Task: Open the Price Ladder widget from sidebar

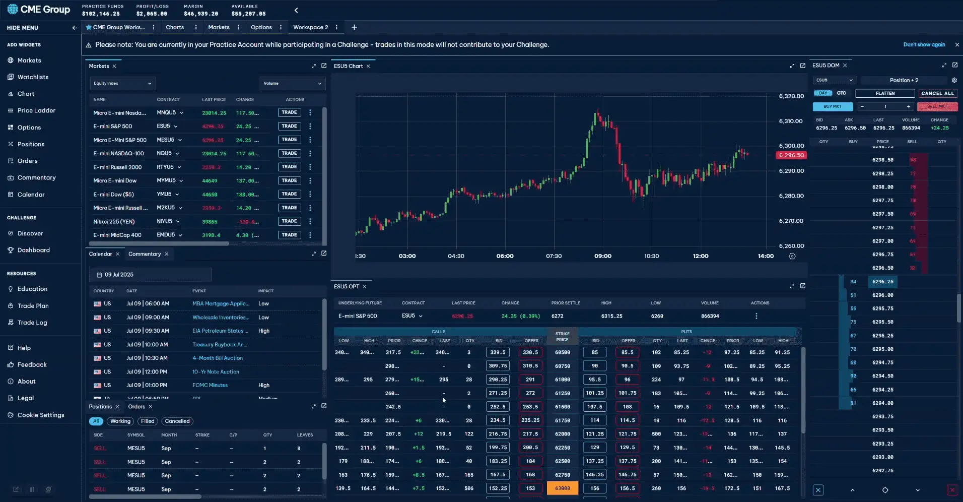Action: coord(36,110)
